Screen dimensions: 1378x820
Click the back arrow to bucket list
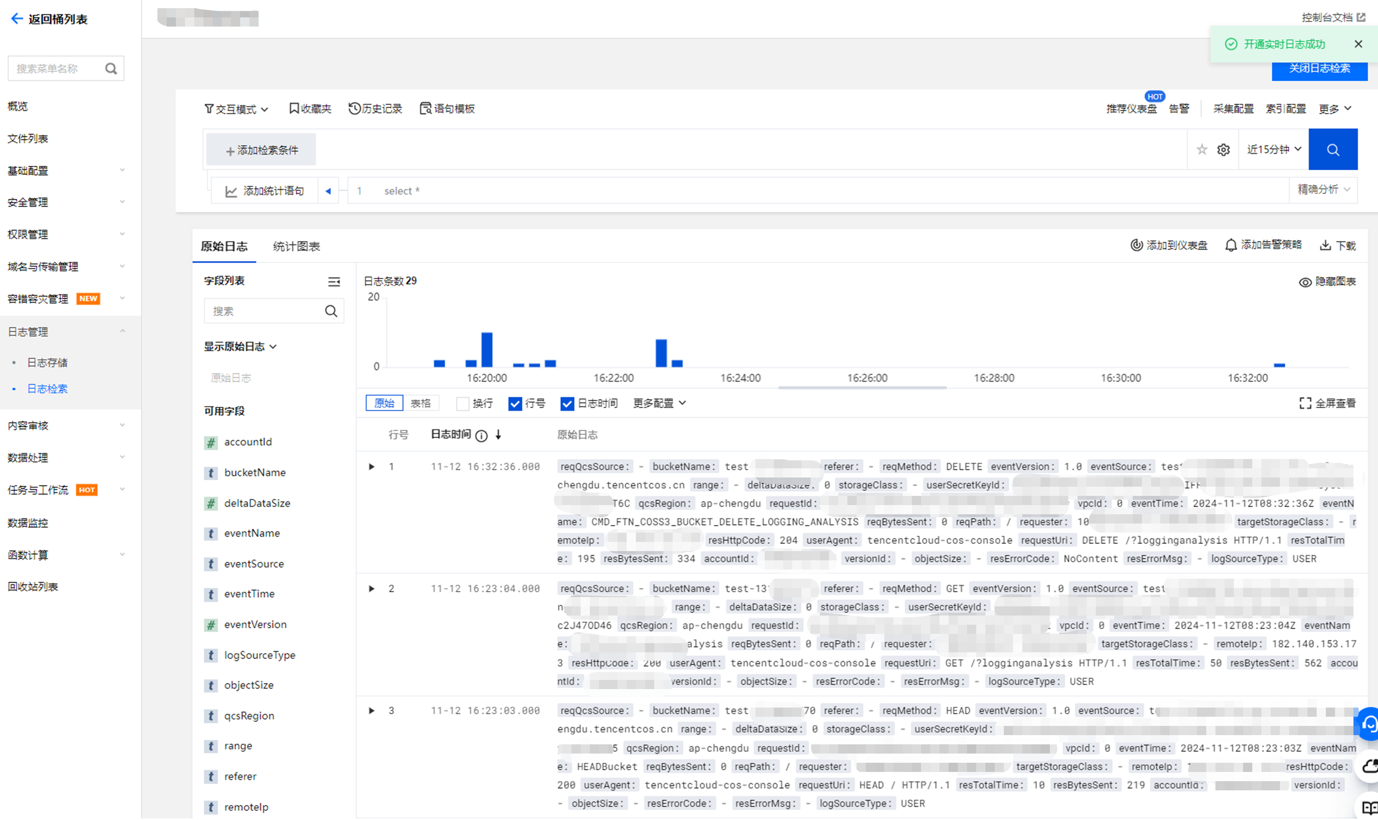pyautogui.click(x=16, y=19)
